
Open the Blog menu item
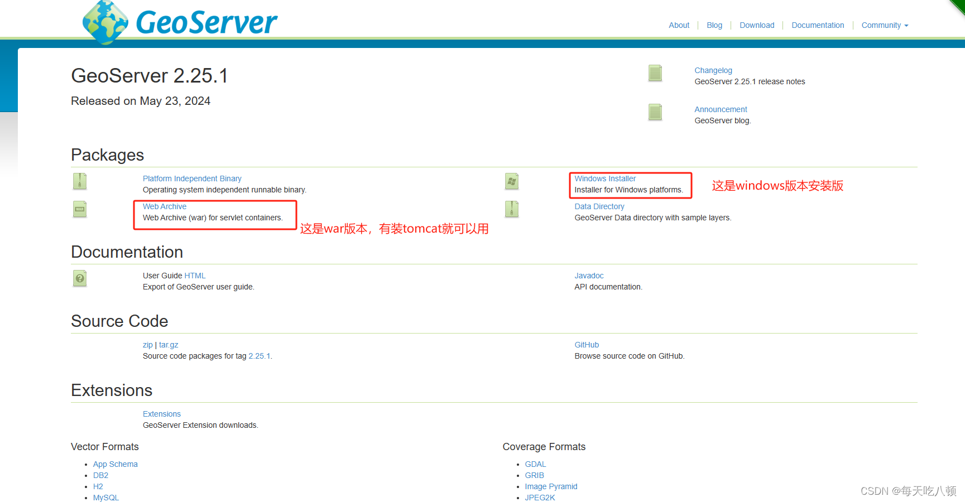click(714, 25)
